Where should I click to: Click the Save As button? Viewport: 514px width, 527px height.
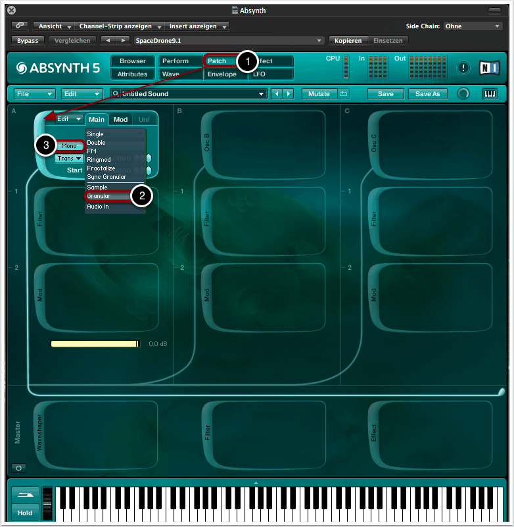(x=427, y=94)
